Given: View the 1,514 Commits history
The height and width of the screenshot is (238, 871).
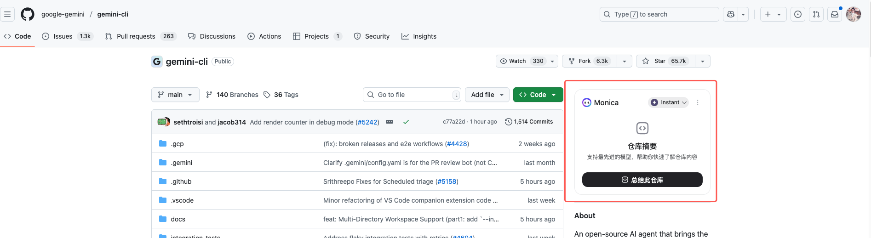Looking at the screenshot, I should coord(529,122).
